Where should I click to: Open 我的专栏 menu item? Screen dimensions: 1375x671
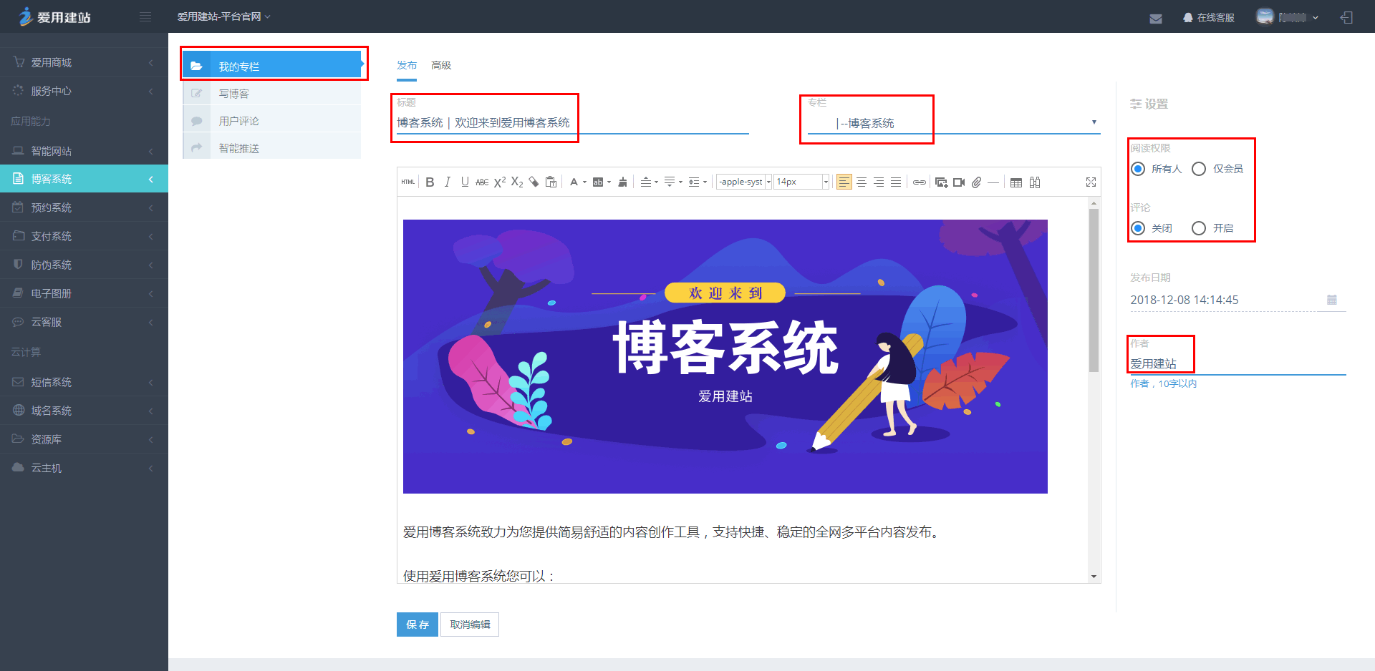pyautogui.click(x=272, y=66)
